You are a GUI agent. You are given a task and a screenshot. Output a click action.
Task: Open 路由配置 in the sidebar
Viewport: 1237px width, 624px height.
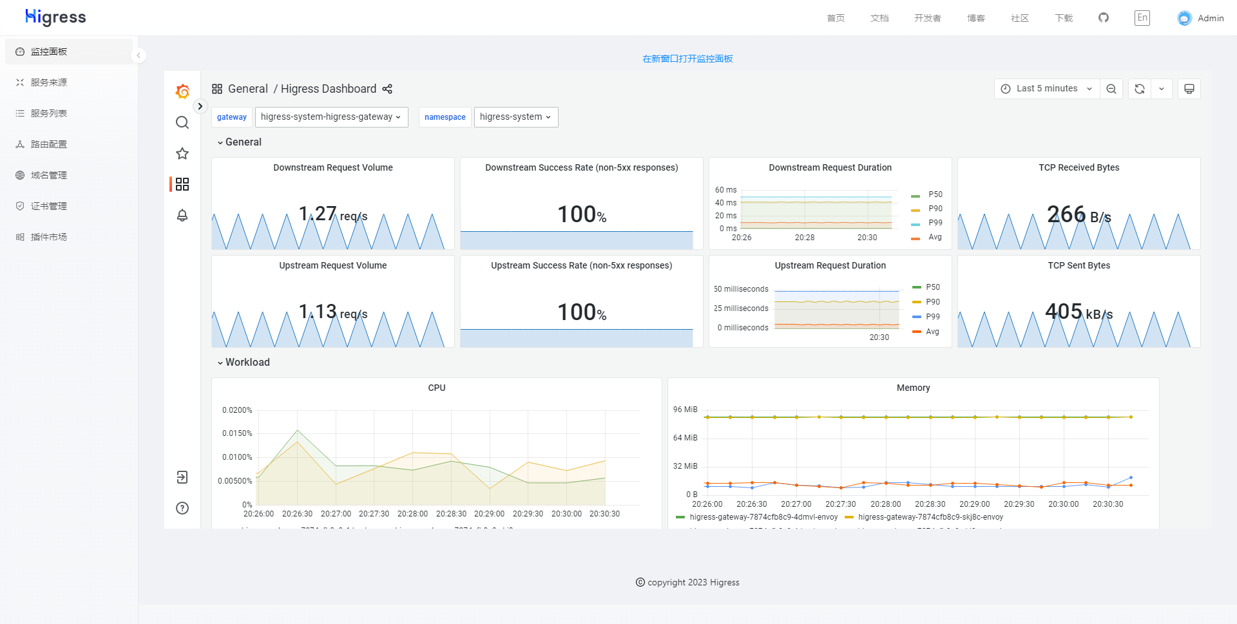49,144
